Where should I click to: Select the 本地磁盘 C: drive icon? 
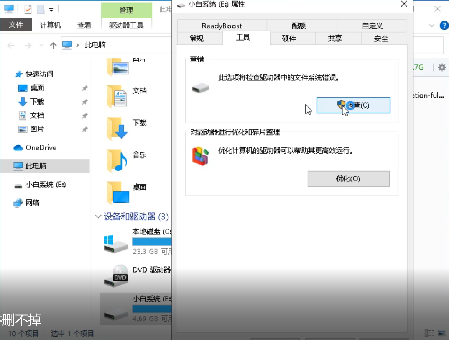pyautogui.click(x=116, y=243)
